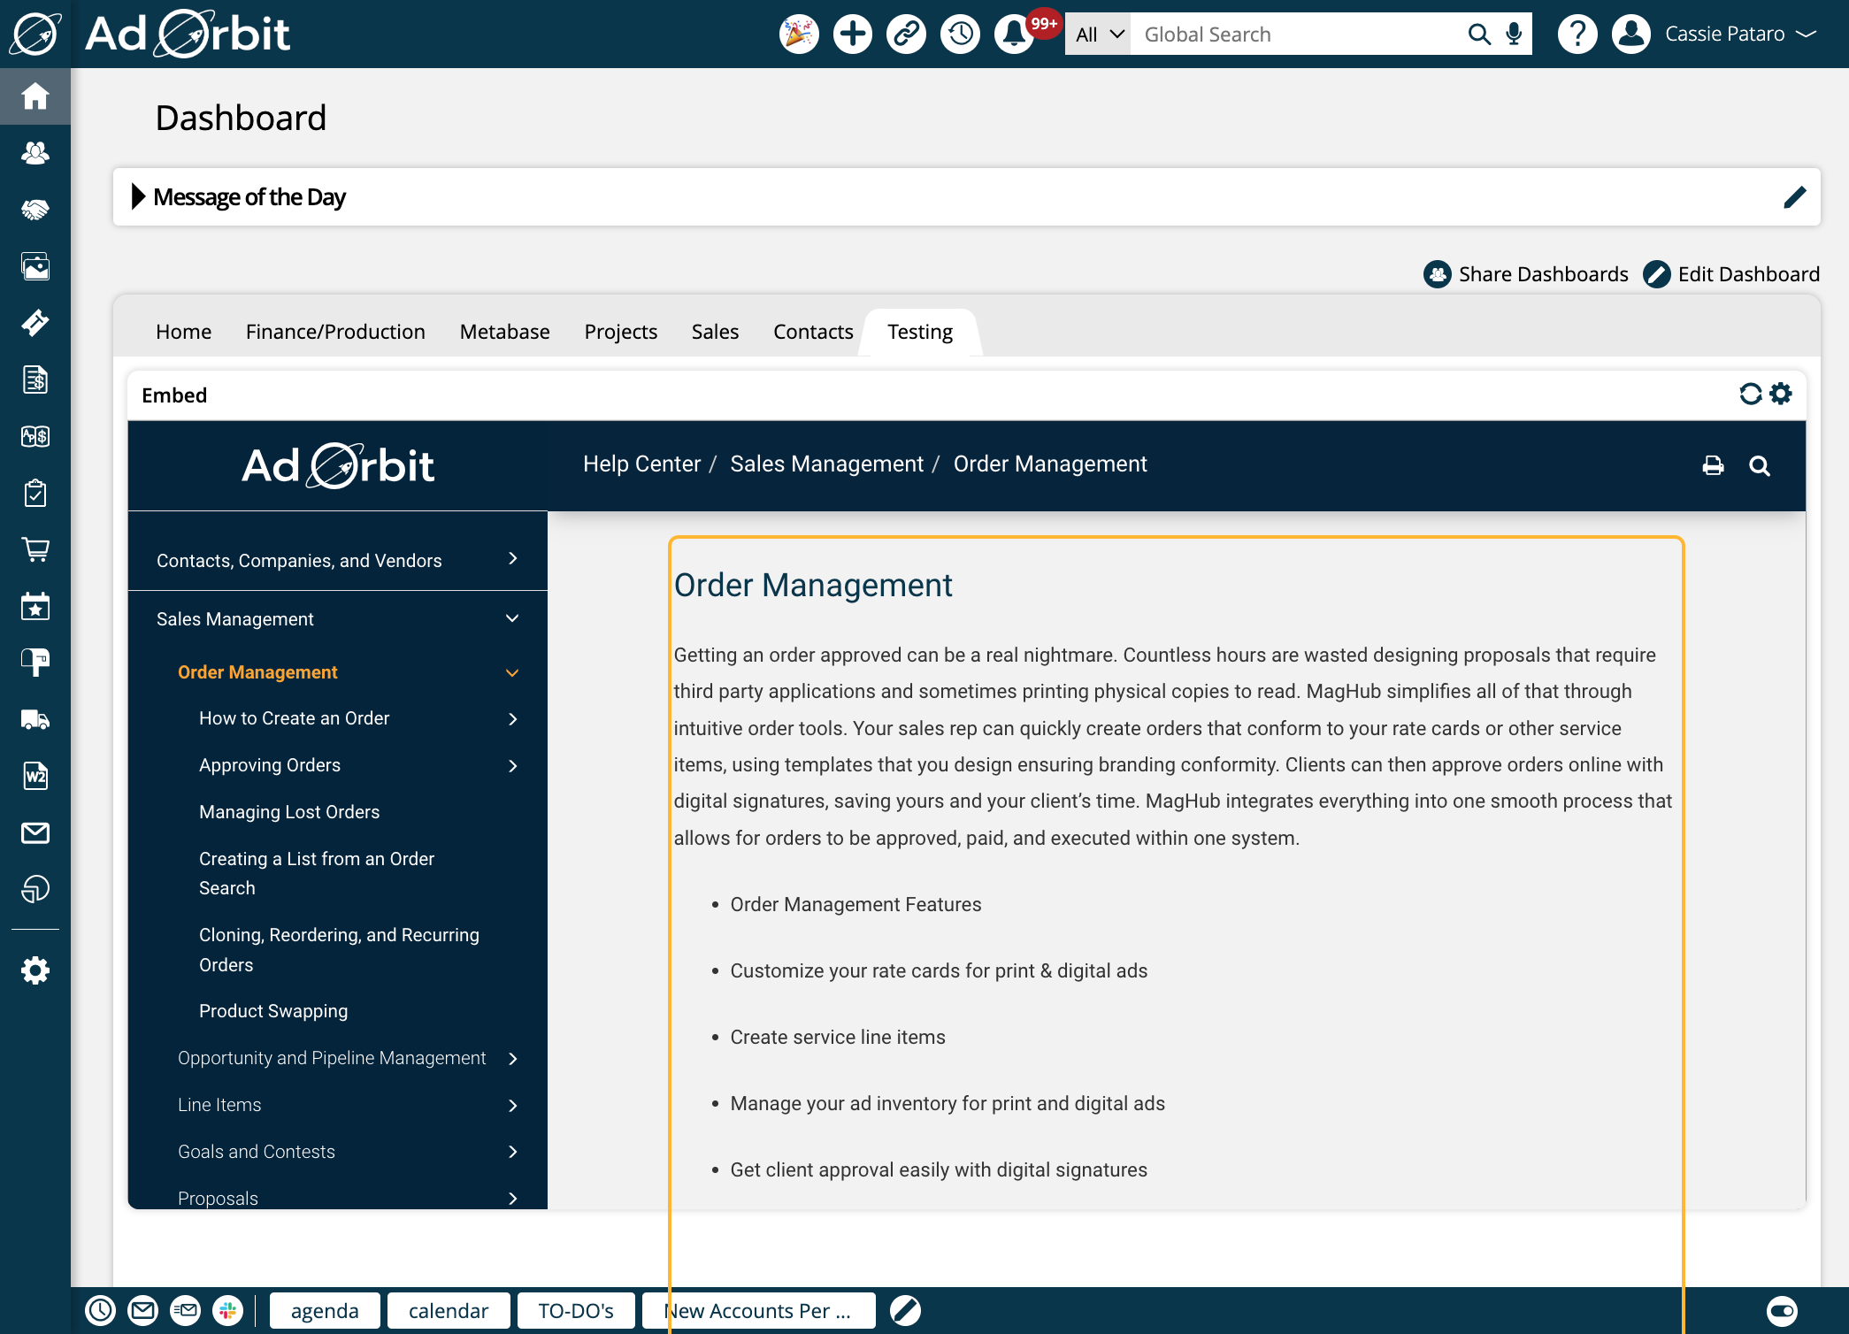Open the calendar bottom bar button
Screen dimensions: 1849x1334
click(x=449, y=1310)
